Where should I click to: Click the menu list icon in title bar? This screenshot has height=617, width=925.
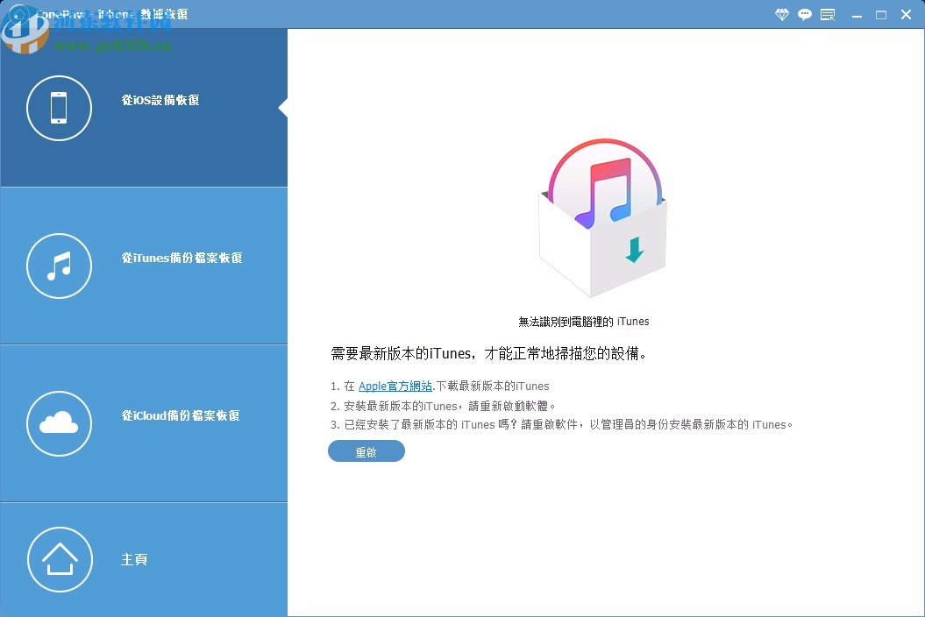pos(827,14)
